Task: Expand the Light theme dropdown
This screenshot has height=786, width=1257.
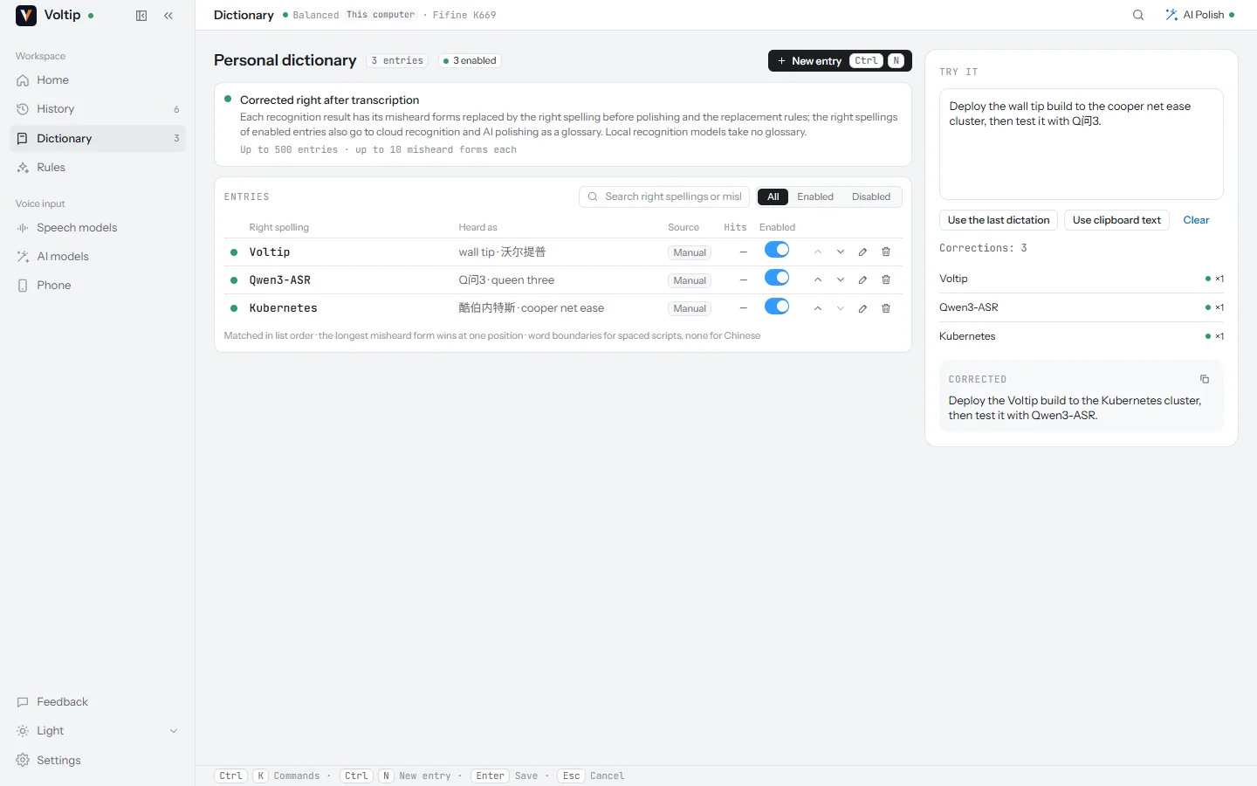Action: point(98,731)
